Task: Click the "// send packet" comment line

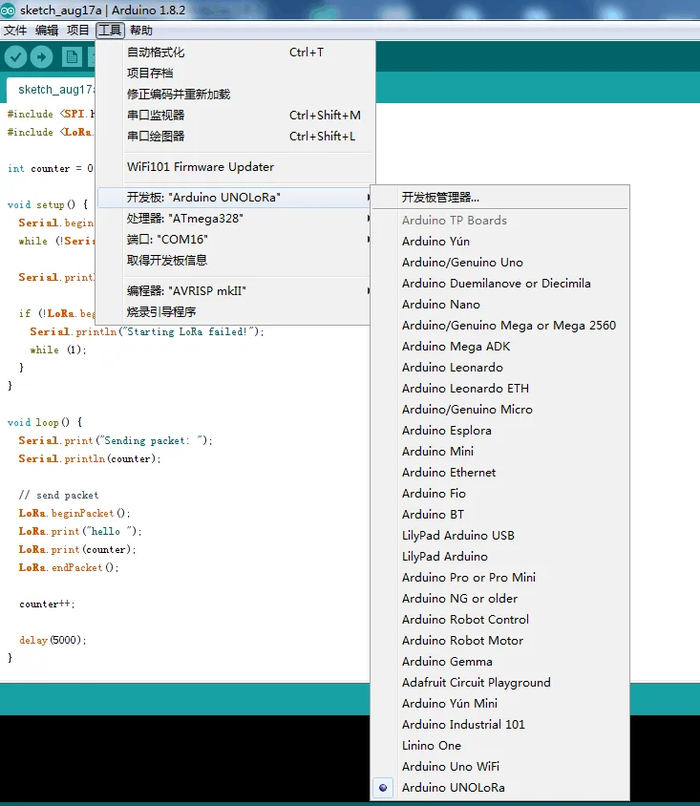Action: click(x=58, y=496)
